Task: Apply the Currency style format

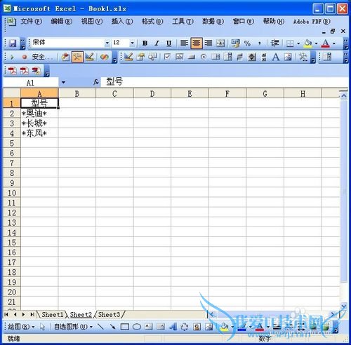Action: 235,43
